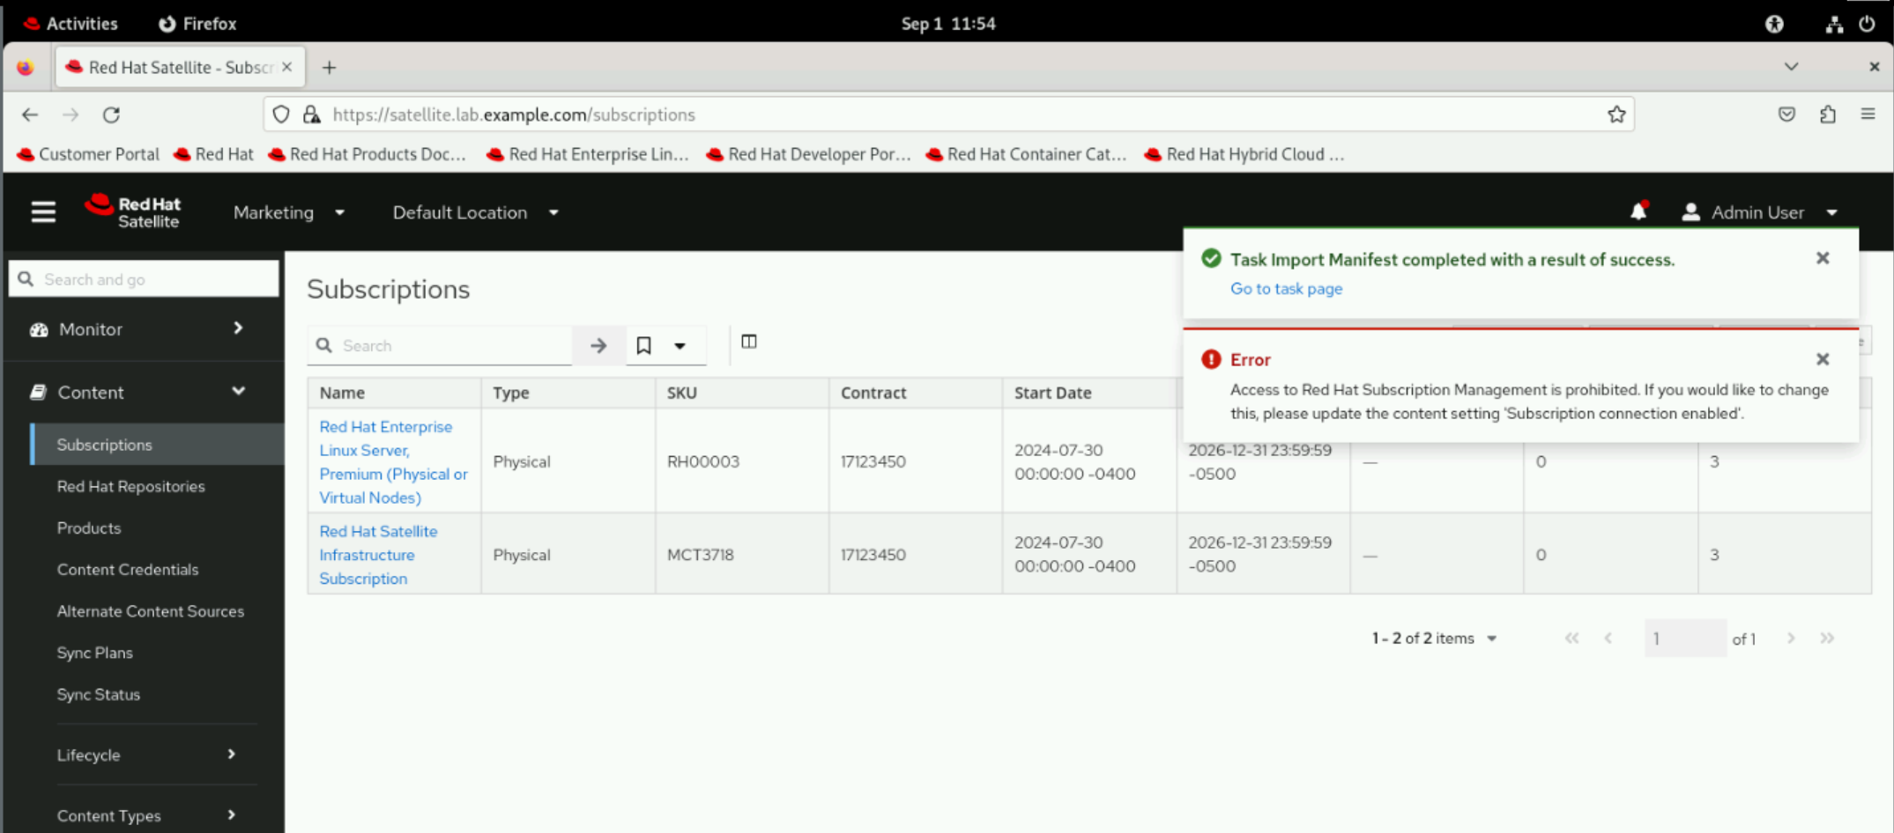Click the SKU value MCT3718
This screenshot has height=833, width=1894.
(x=701, y=555)
